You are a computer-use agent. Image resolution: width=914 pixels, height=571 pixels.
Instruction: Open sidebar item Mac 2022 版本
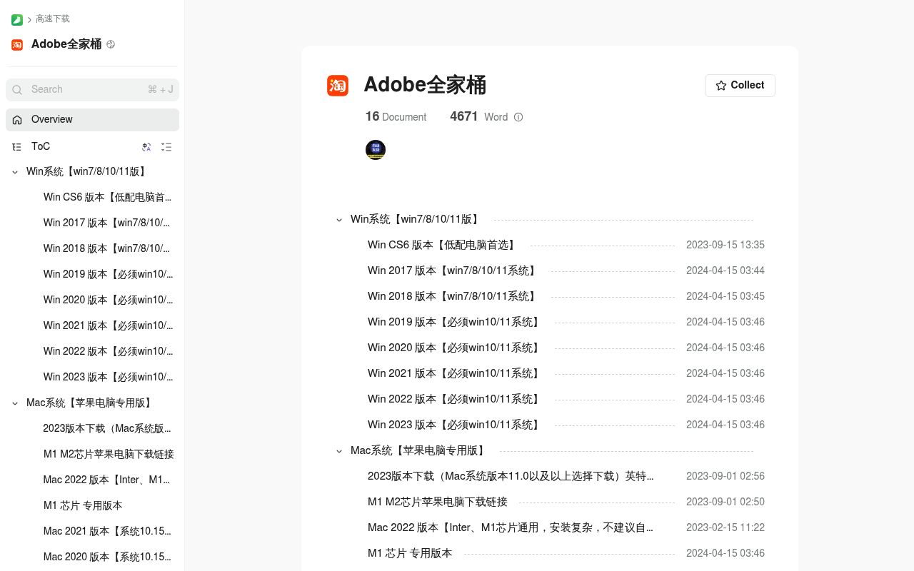(108, 480)
